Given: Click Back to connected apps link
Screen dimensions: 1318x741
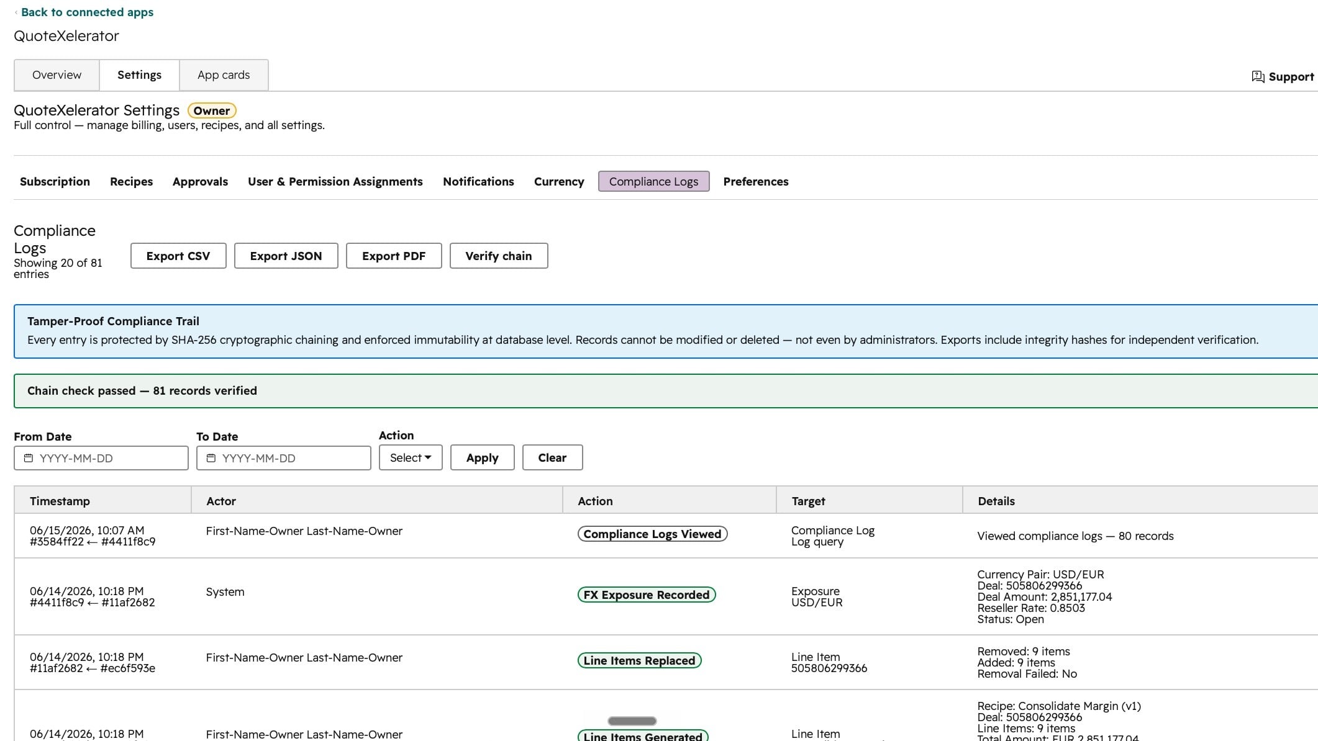Looking at the screenshot, I should pyautogui.click(x=87, y=12).
